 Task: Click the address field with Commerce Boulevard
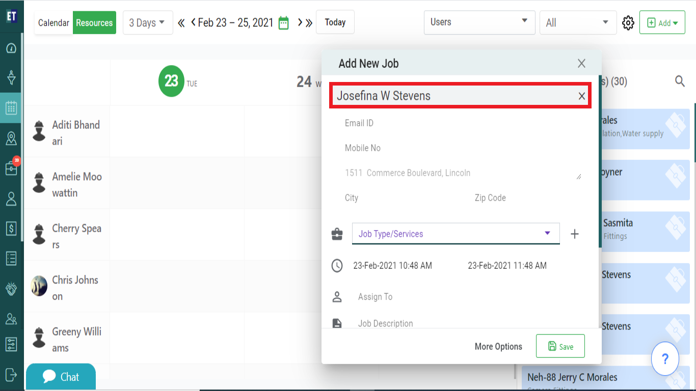coord(463,173)
